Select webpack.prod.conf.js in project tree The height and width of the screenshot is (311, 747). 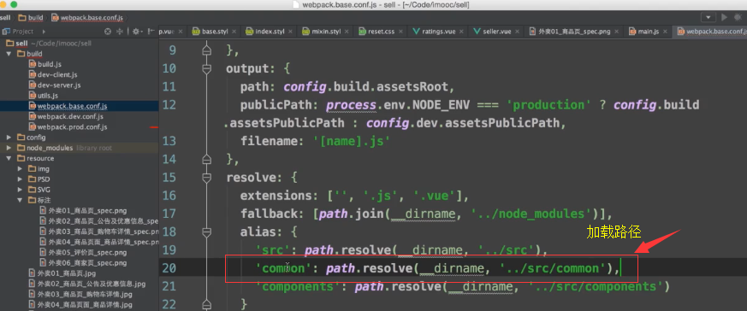tap(73, 127)
